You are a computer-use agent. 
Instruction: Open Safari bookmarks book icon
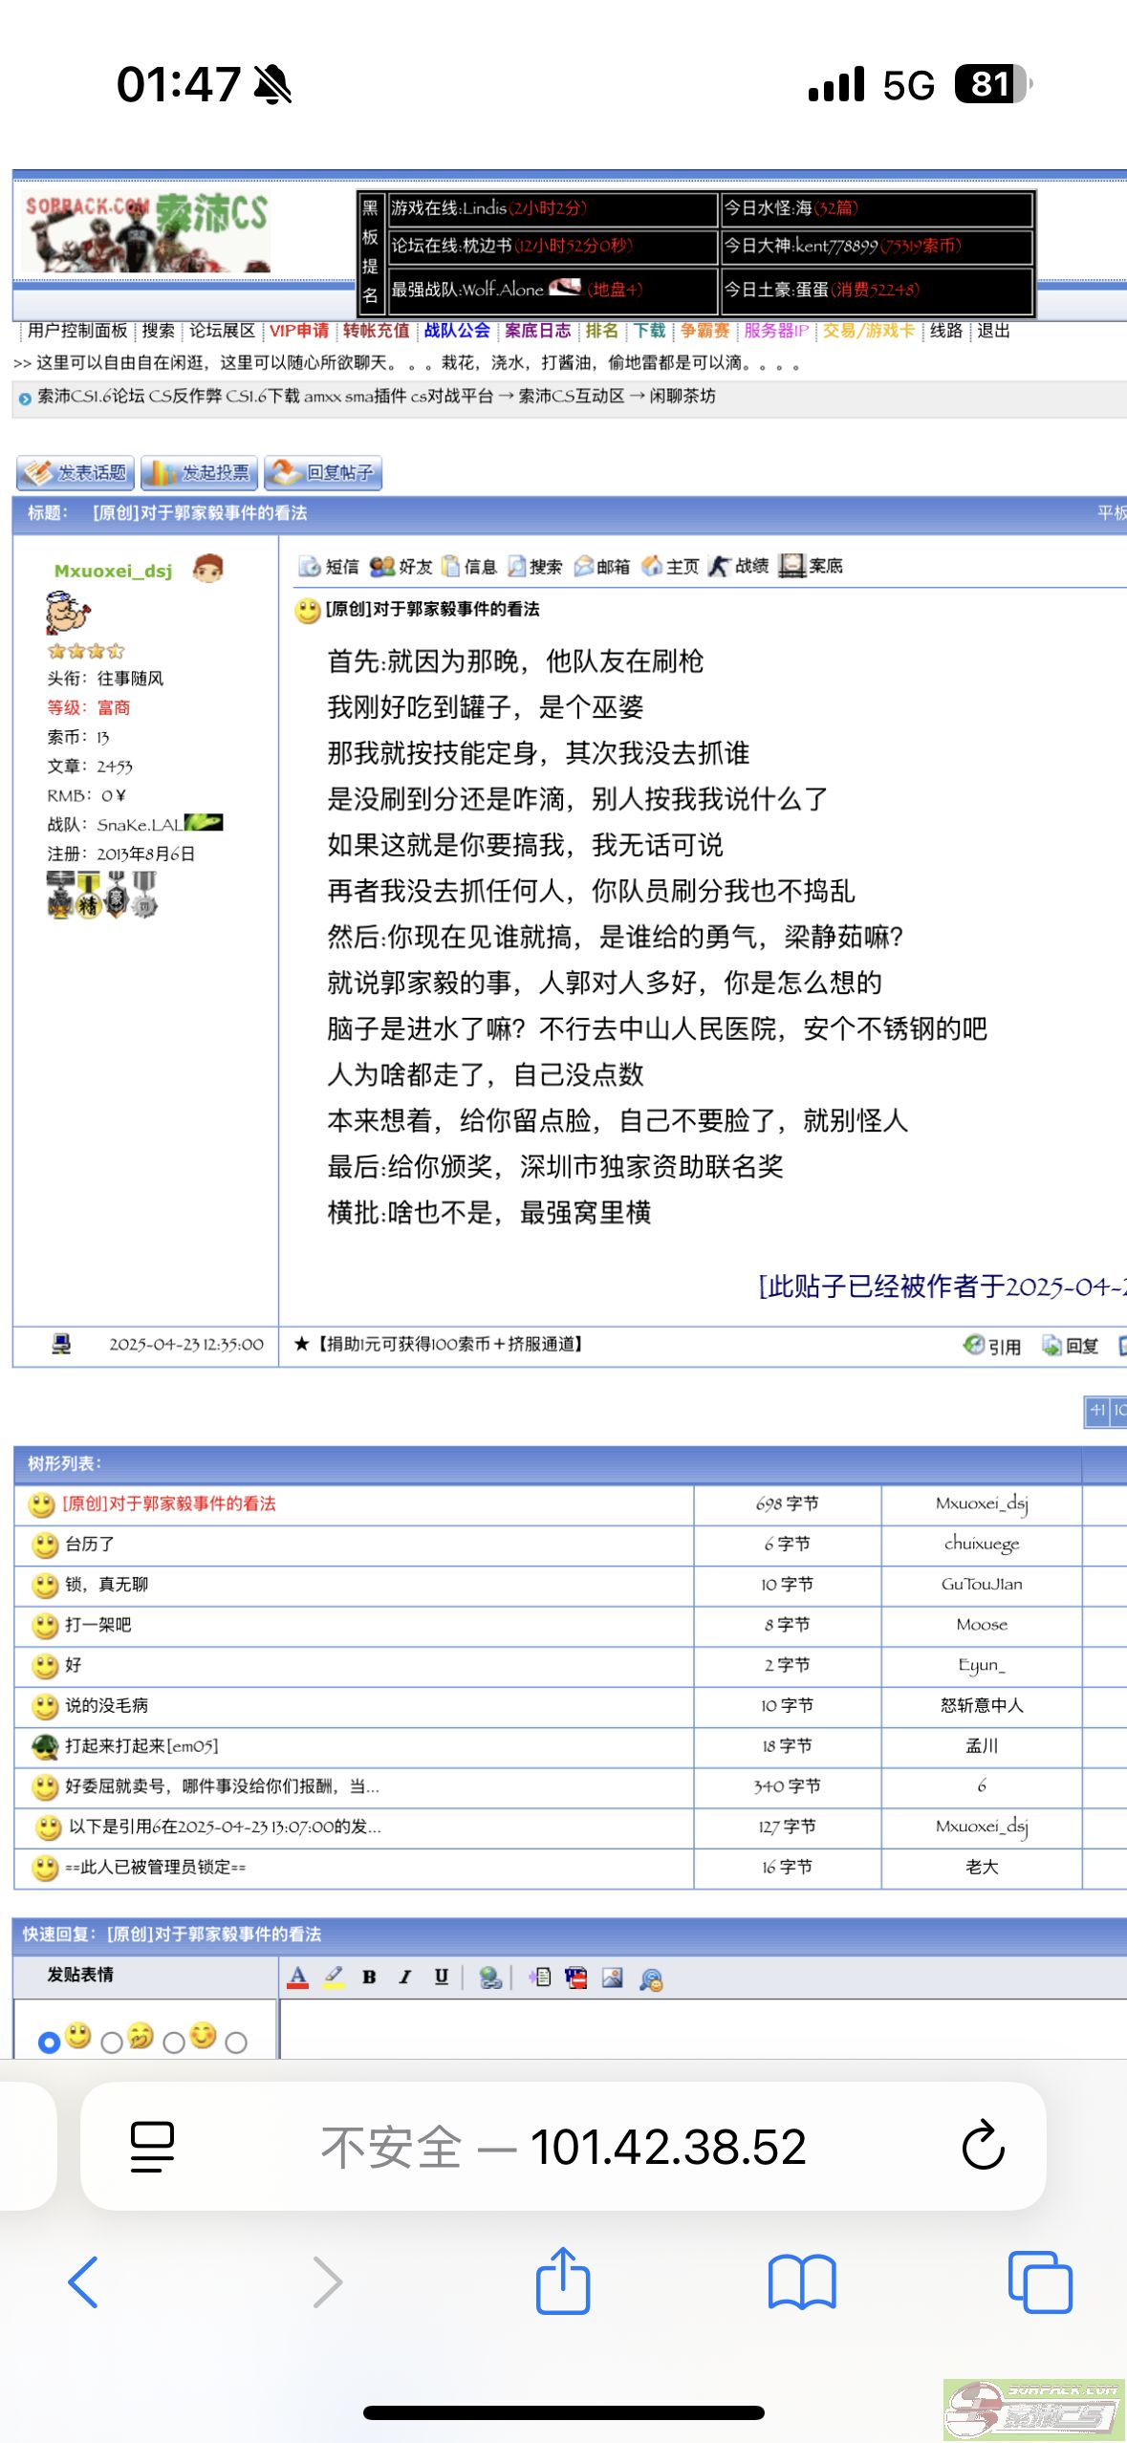coord(802,2281)
